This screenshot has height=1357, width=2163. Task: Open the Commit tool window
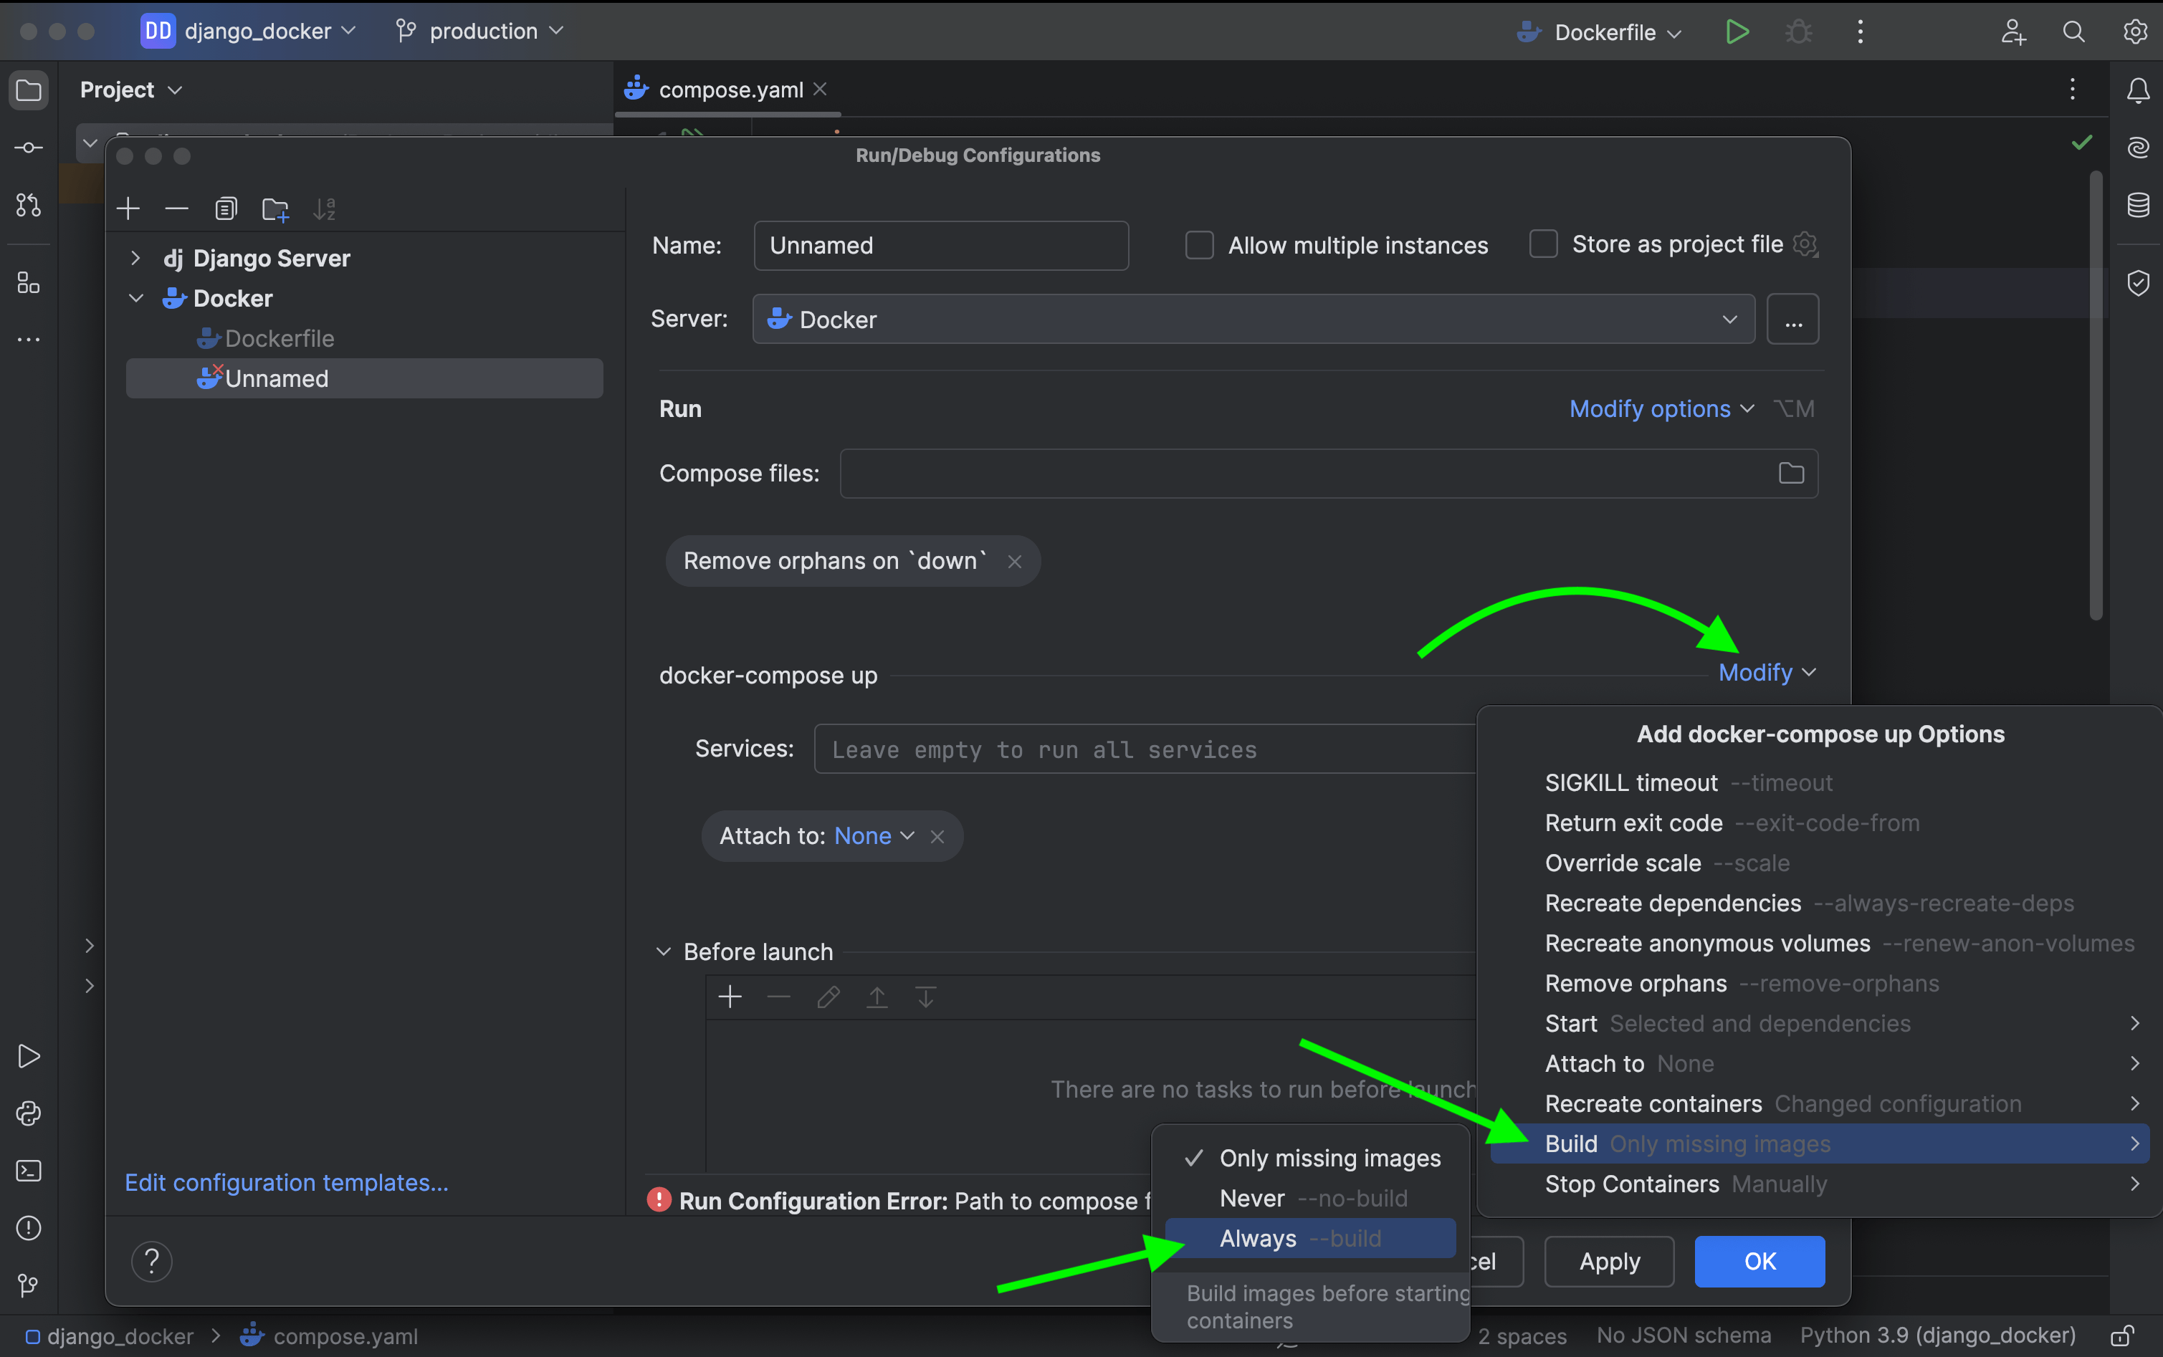pos(28,147)
